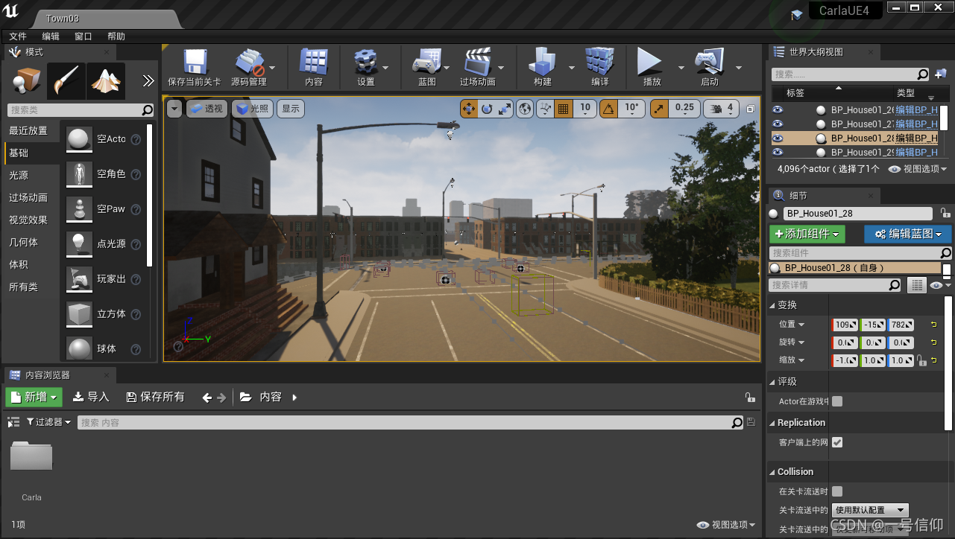Open scale snap value 0.25 dropdown
Image resolution: width=955 pixels, height=539 pixels.
684,109
